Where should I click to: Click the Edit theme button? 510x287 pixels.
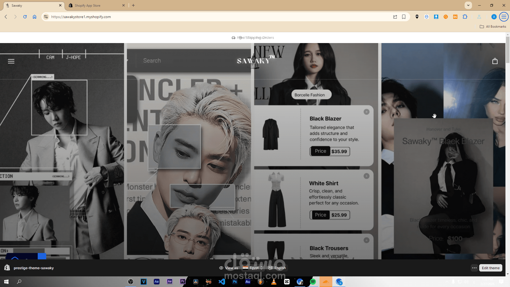[x=490, y=268]
